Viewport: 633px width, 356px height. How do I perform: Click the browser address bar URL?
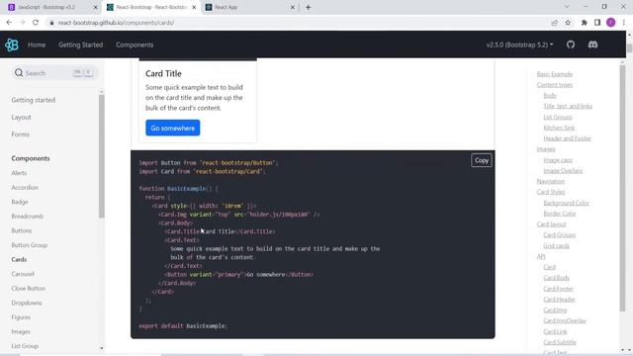[117, 23]
